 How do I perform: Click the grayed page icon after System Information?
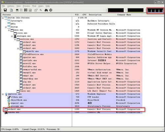21,10
